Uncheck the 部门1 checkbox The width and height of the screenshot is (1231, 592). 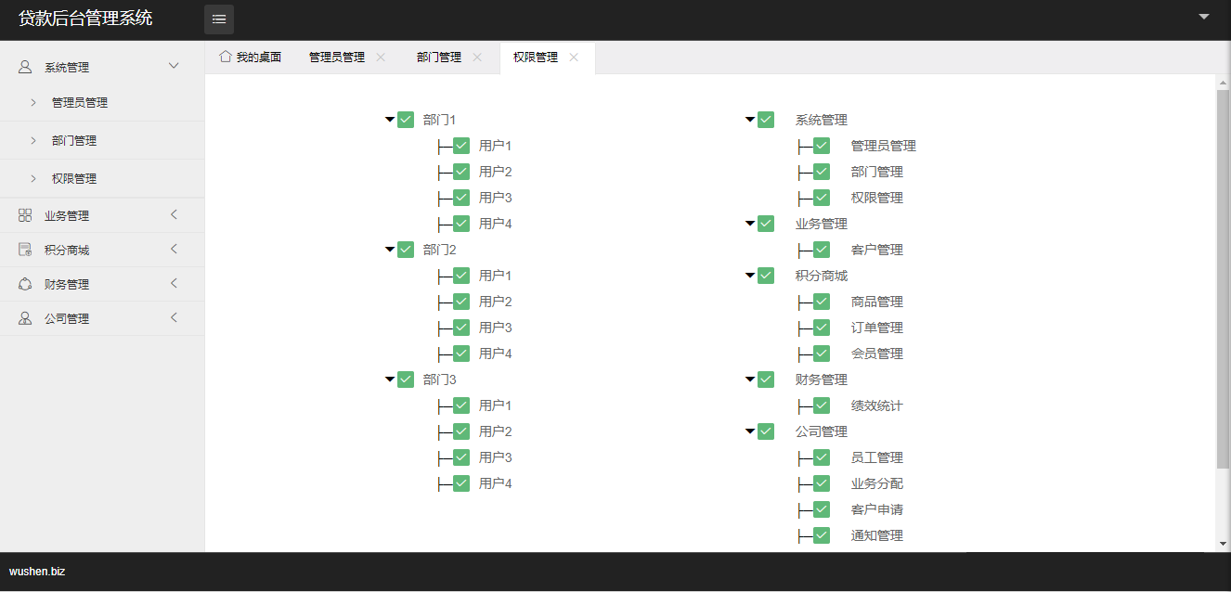click(406, 120)
